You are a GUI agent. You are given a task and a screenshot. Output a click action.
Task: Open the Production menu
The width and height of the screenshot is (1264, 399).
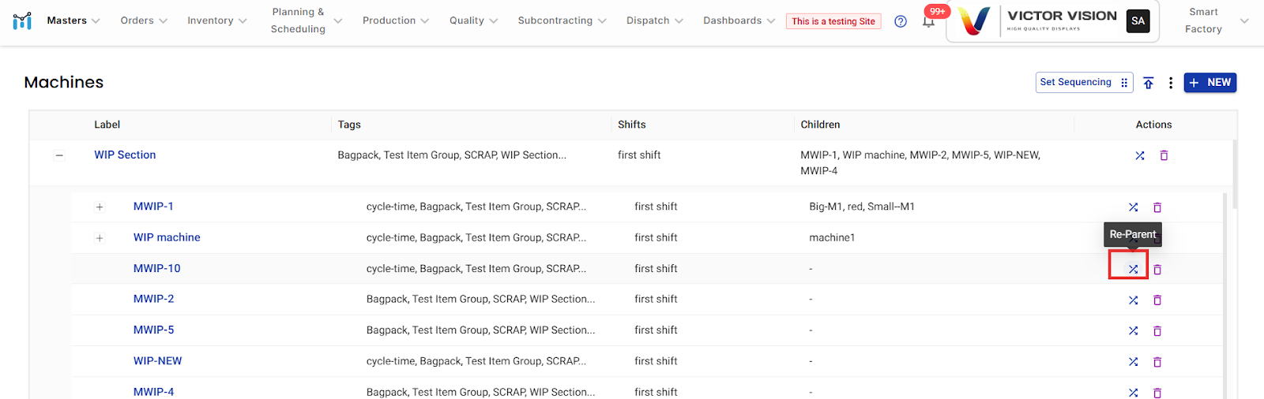pyautogui.click(x=395, y=21)
